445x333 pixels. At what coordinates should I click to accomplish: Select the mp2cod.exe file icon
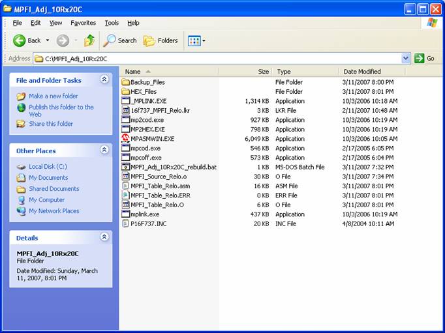coord(125,120)
